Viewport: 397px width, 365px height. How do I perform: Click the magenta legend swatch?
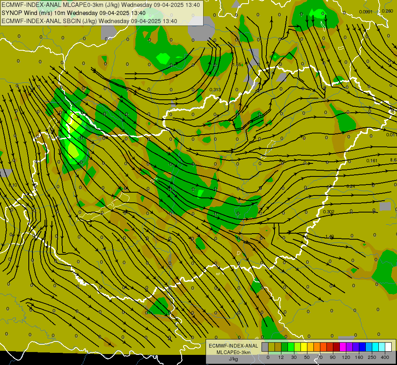(343, 347)
